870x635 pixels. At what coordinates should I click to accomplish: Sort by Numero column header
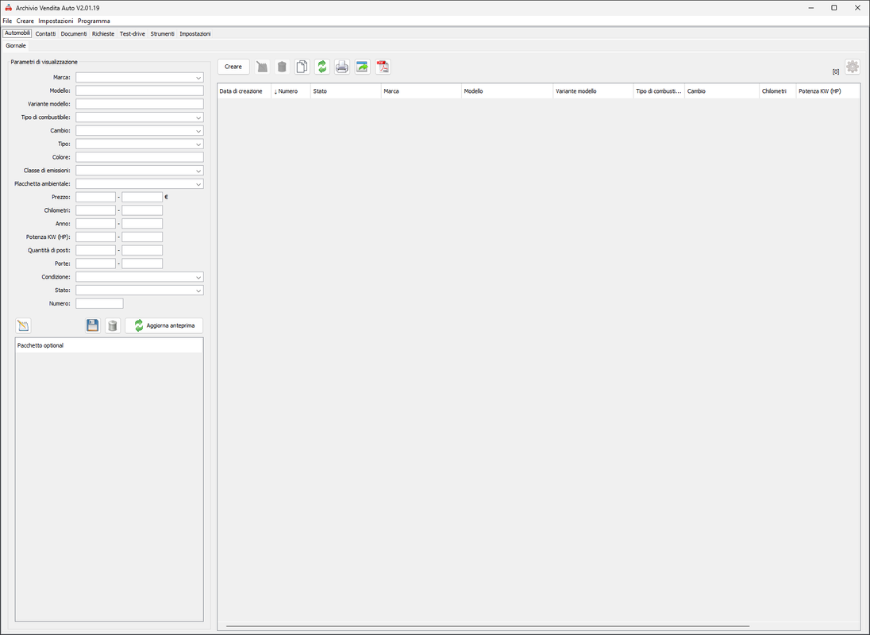tap(291, 91)
